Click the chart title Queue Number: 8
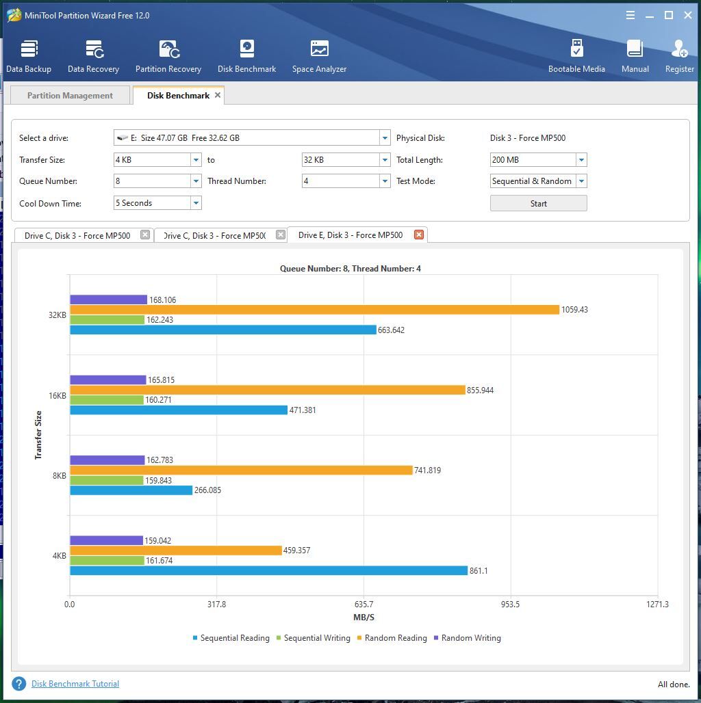Screen dimensions: 701x703 point(350,269)
